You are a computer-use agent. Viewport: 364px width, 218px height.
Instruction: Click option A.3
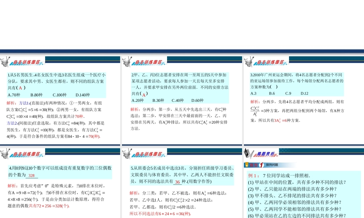coord(253,93)
